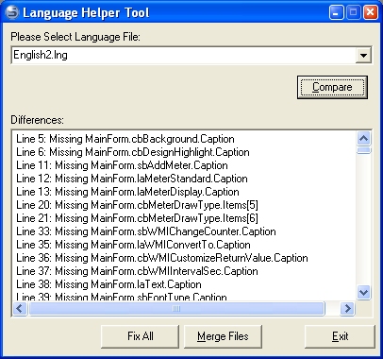The width and height of the screenshot is (383, 359).
Task: Click the app icon in the title bar
Action: click(12, 13)
